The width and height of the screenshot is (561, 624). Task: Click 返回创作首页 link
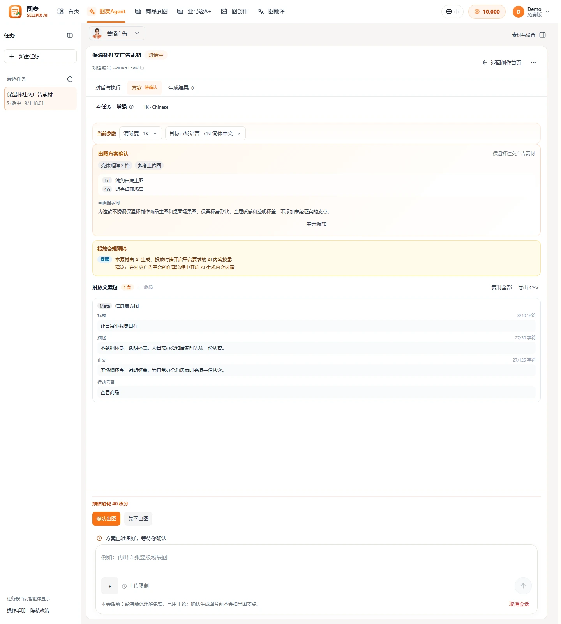coord(502,63)
